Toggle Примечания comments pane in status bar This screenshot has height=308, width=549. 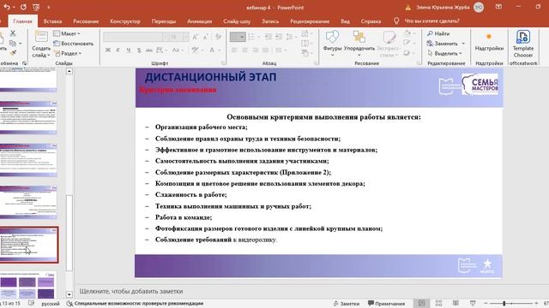(386, 304)
